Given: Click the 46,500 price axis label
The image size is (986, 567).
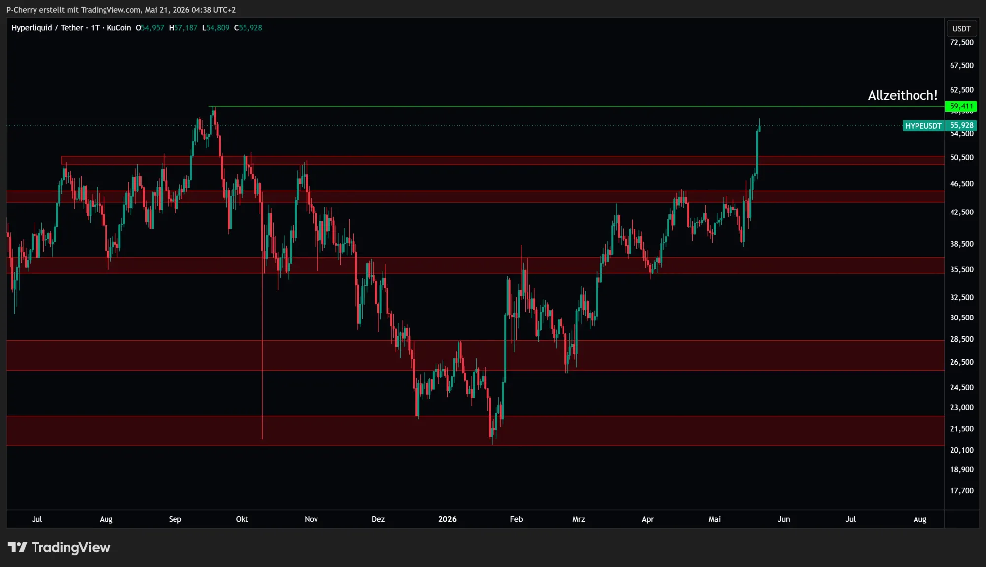Looking at the screenshot, I should pyautogui.click(x=961, y=184).
